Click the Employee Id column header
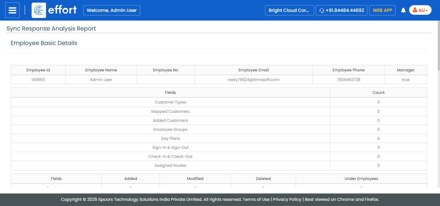 38,70
